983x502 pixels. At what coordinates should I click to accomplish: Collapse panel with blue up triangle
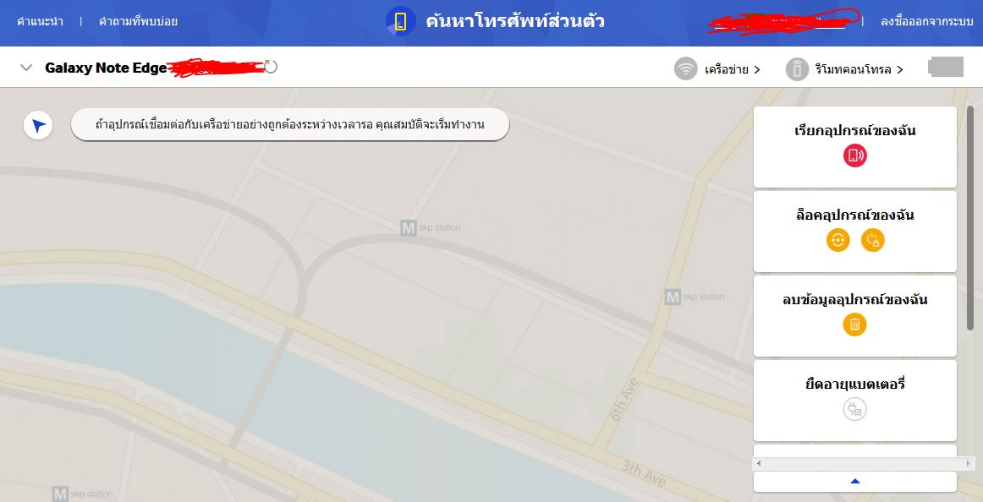click(855, 482)
